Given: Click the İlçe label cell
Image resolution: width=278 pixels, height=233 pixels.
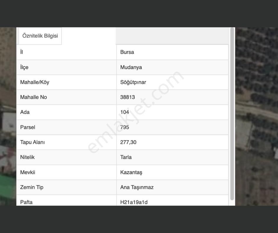Looking at the screenshot, I should pyautogui.click(x=24, y=67).
